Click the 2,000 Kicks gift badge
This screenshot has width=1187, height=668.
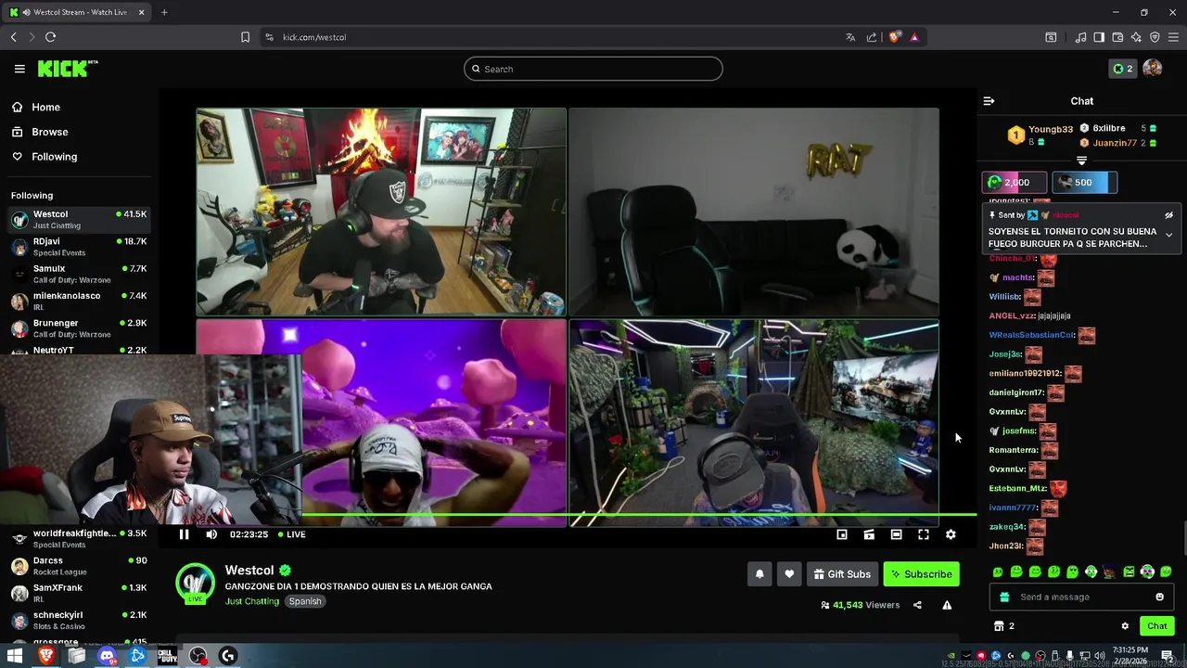(1015, 183)
